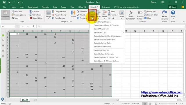Image resolution: width=186 pixels, height=105 pixels.
Task: Open the extendoffice.com link
Action: (162, 92)
